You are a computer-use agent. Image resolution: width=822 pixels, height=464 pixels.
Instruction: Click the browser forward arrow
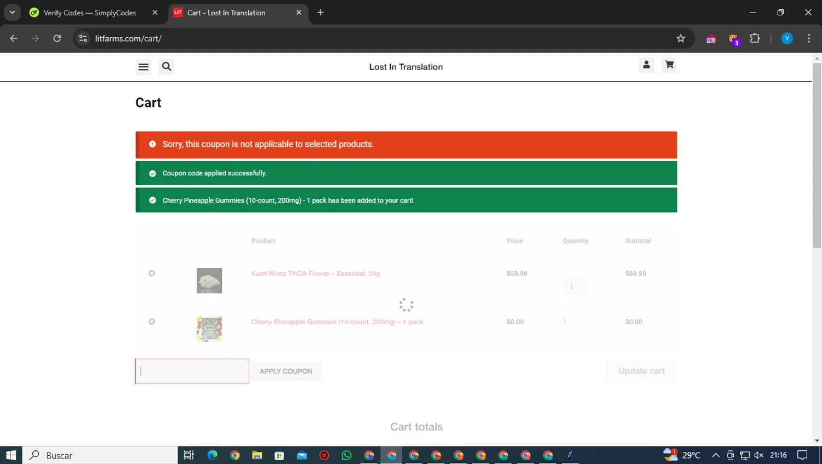[35, 38]
